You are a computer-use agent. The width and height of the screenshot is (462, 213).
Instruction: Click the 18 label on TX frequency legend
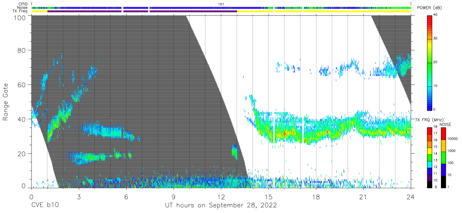click(x=435, y=127)
